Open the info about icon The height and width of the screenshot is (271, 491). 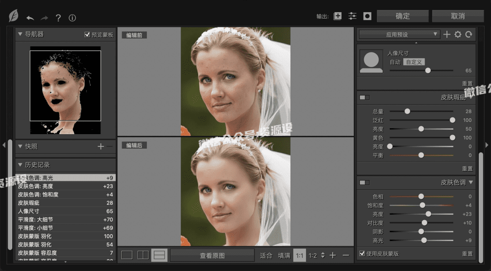(72, 18)
